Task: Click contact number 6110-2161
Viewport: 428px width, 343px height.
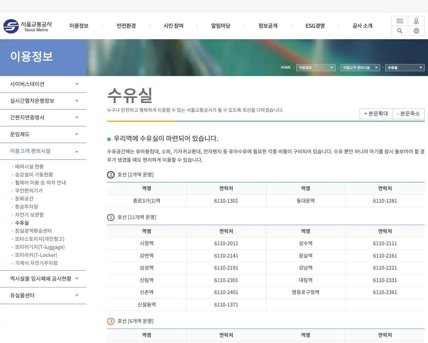Action: tap(385, 256)
